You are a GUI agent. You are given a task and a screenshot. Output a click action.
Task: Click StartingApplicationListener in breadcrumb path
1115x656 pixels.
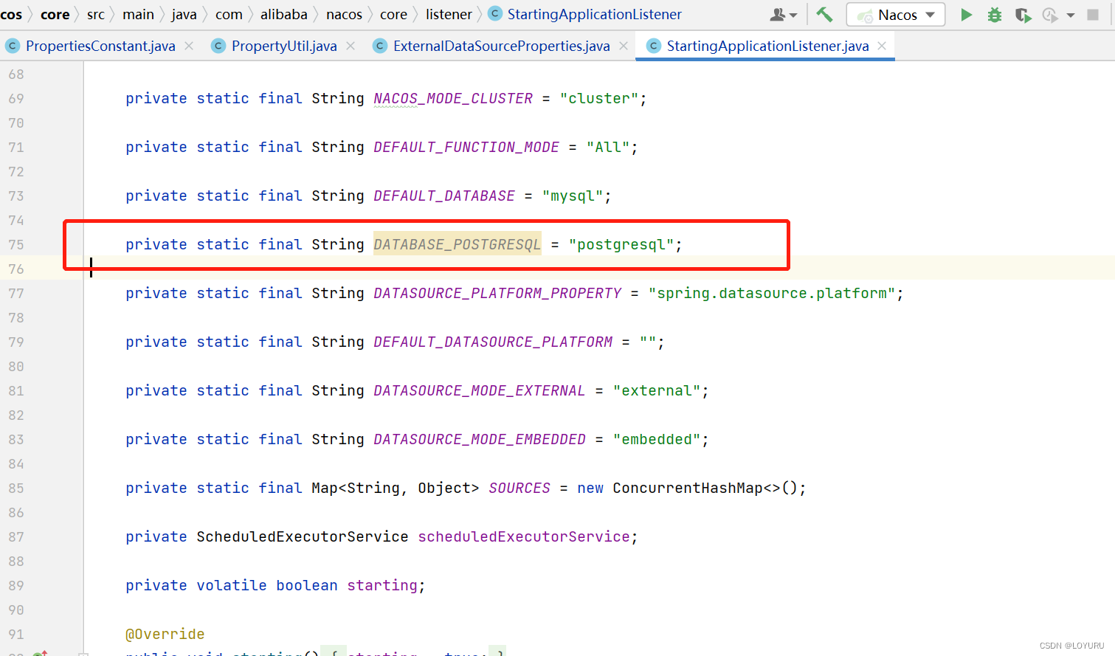click(x=594, y=14)
